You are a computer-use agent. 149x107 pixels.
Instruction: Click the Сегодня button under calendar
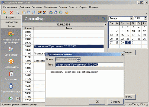pos(130,52)
